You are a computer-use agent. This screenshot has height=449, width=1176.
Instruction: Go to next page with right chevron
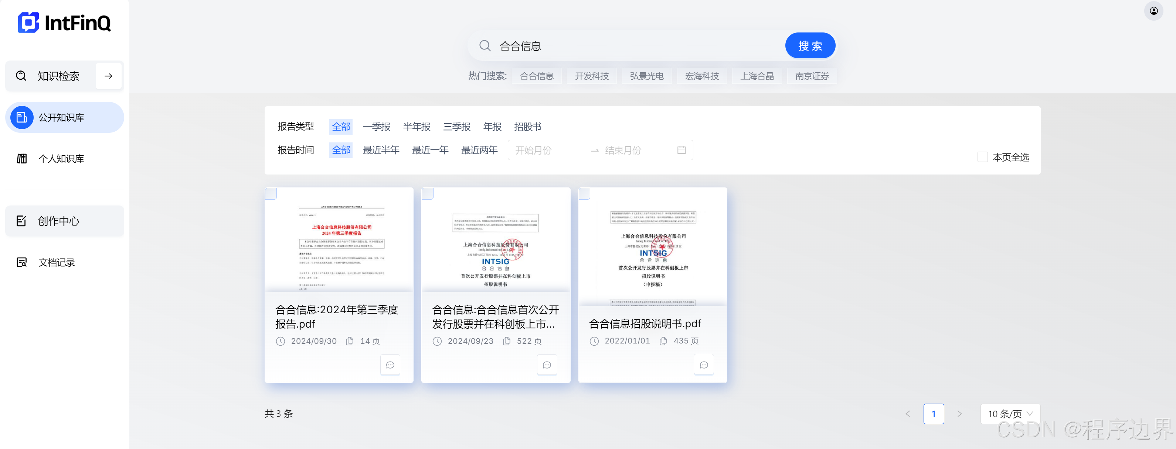(x=959, y=414)
